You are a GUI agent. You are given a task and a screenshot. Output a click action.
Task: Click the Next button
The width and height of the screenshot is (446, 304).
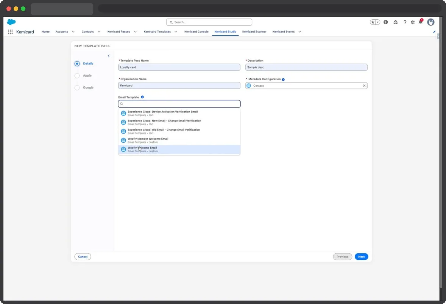[x=361, y=257]
